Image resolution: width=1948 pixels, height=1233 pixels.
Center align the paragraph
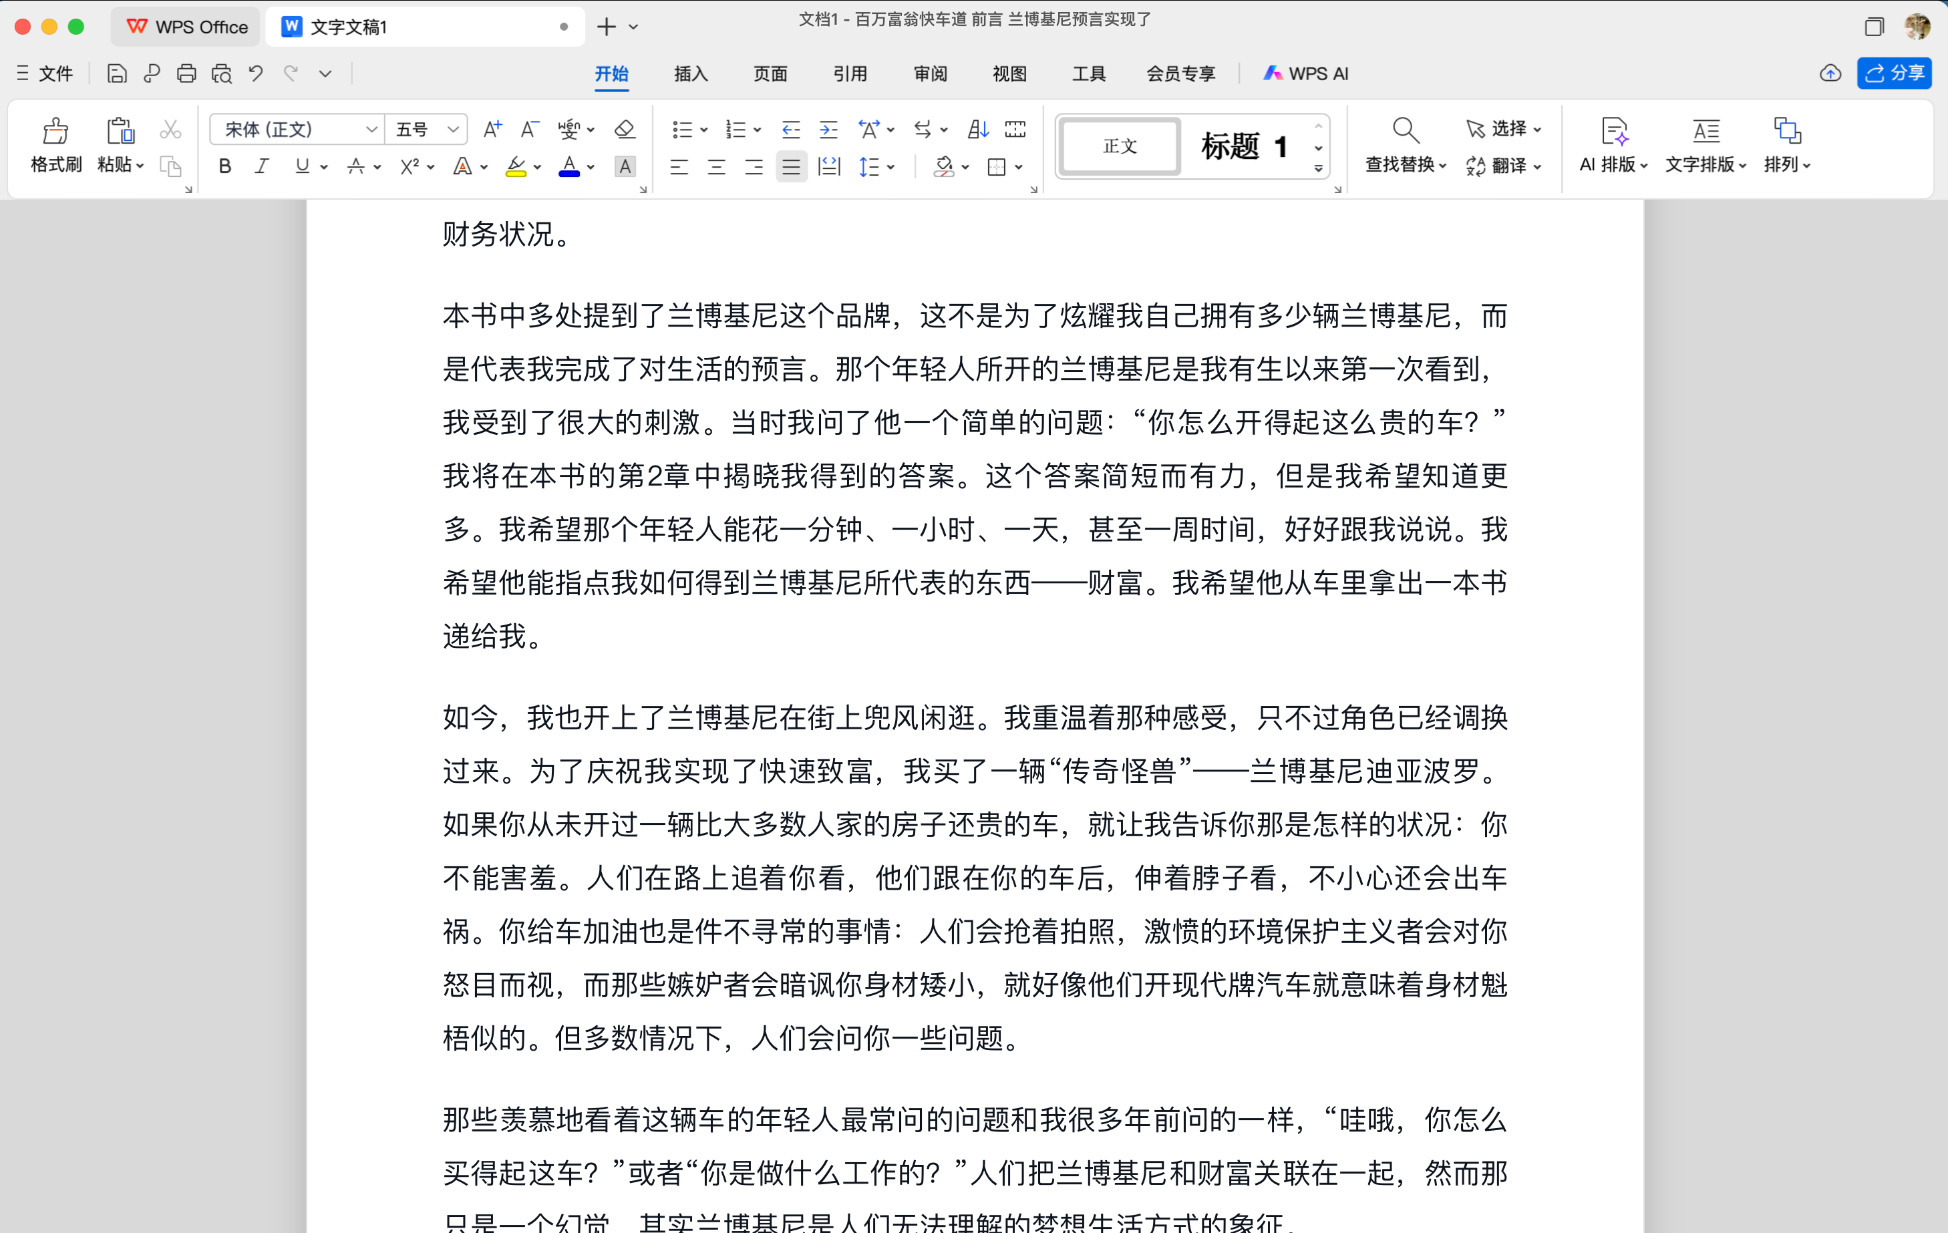(x=717, y=167)
